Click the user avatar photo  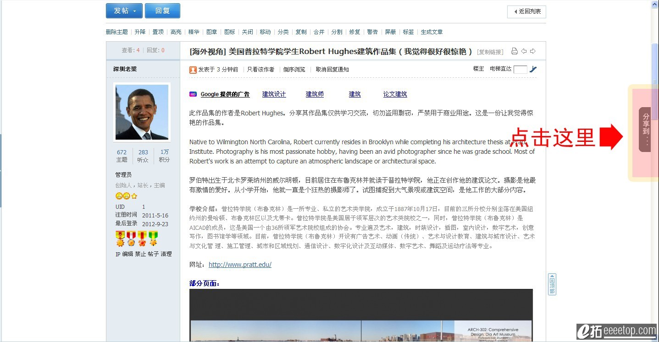click(142, 112)
